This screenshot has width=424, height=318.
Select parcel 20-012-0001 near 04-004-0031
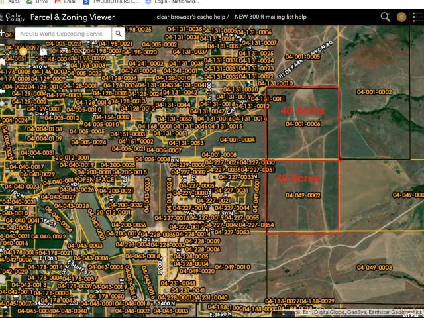[72, 158]
